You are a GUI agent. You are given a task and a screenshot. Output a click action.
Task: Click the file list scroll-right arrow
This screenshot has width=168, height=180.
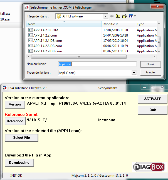(154, 56)
